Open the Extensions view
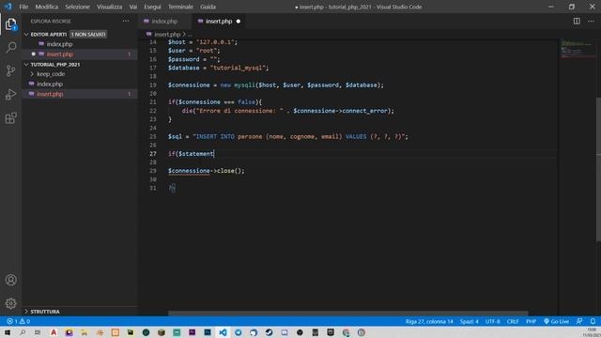Image resolution: width=601 pixels, height=338 pixels. pyautogui.click(x=10, y=118)
